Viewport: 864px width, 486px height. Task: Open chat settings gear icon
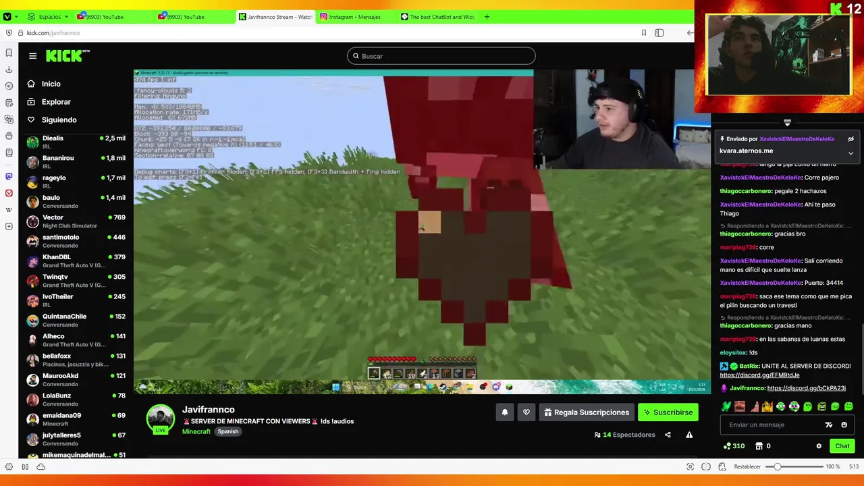click(x=819, y=446)
